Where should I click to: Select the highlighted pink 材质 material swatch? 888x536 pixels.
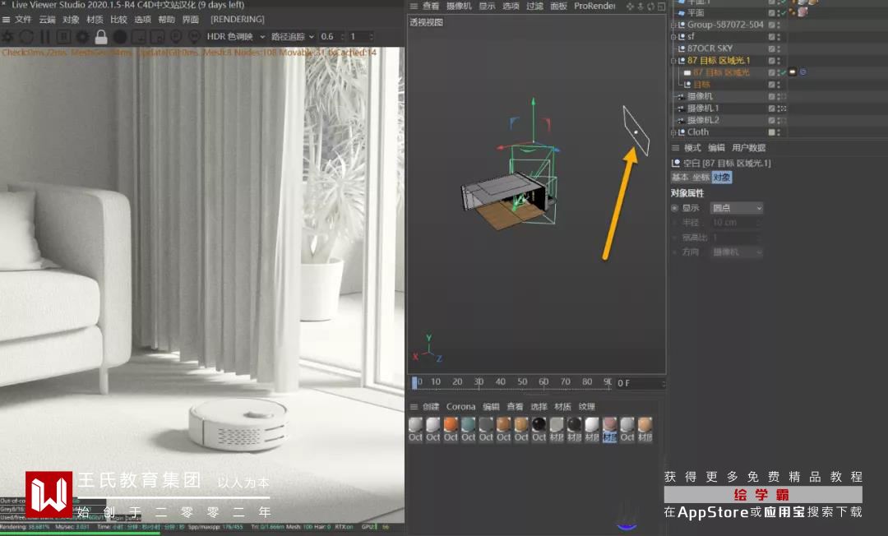[609, 429]
